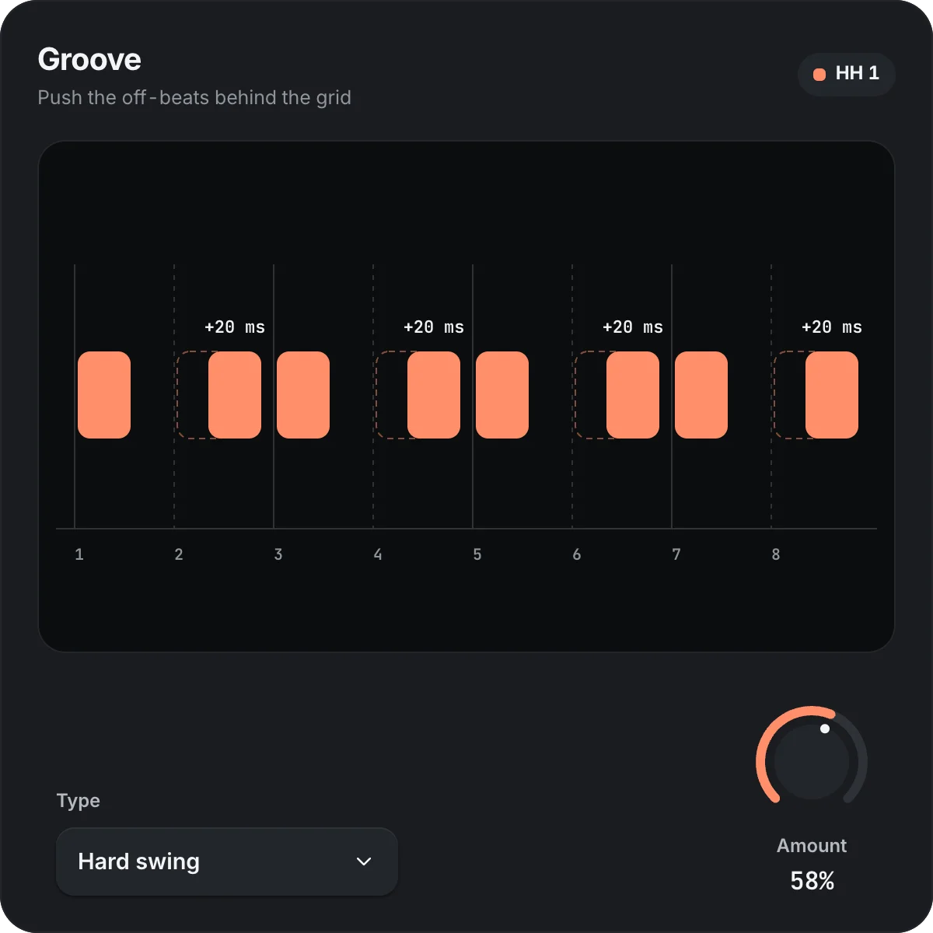The height and width of the screenshot is (933, 933).
Task: Click the dashed ghost outline at step 2
Action: [192, 395]
